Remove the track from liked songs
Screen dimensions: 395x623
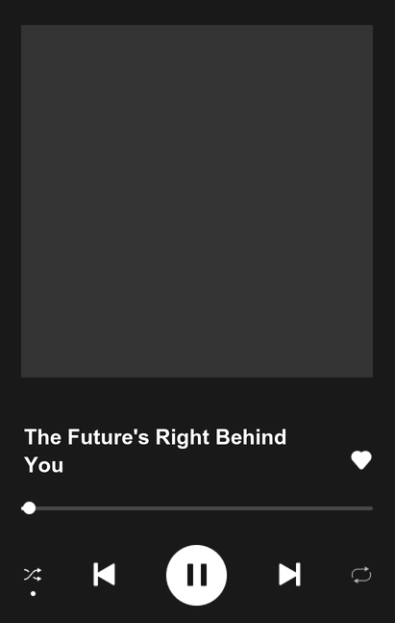point(361,460)
